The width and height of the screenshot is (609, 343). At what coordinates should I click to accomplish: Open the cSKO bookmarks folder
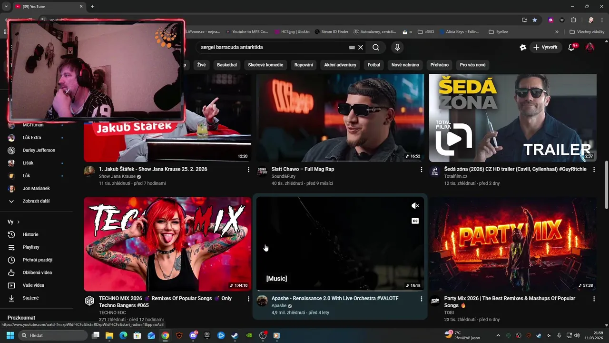pyautogui.click(x=426, y=32)
